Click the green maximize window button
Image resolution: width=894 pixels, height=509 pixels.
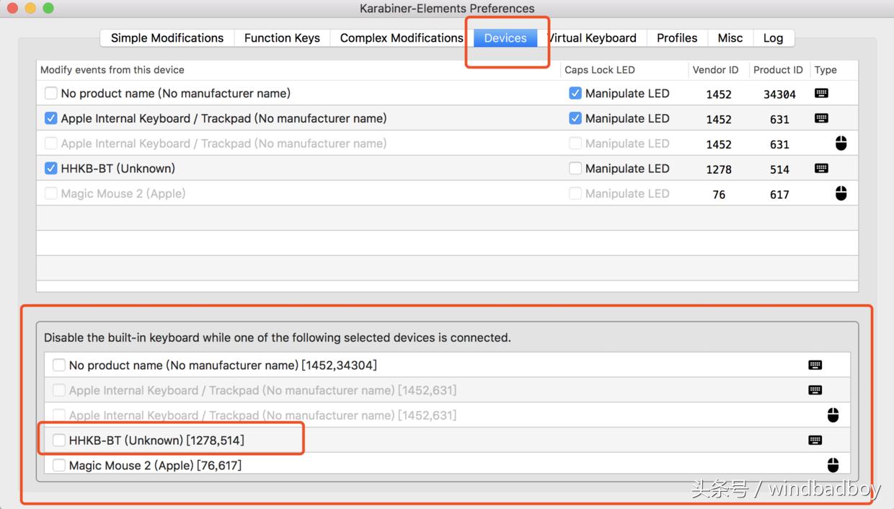(48, 8)
